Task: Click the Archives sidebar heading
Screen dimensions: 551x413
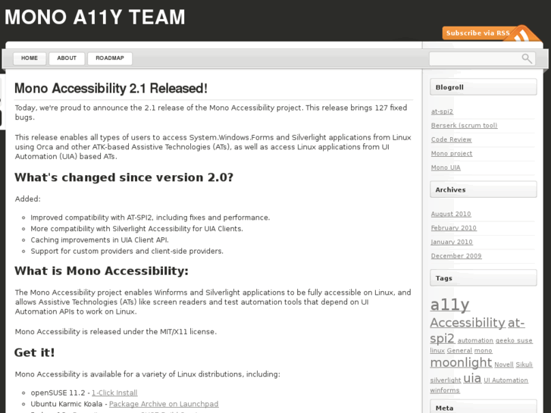Action: [484, 189]
